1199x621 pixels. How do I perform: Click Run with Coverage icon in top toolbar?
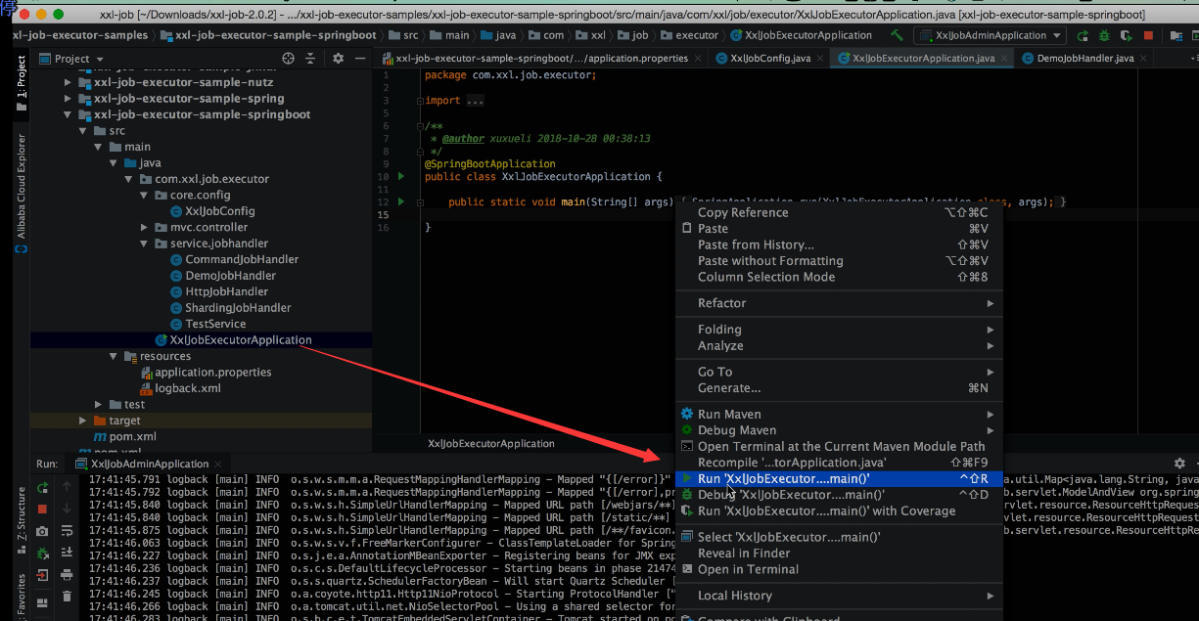[x=1127, y=35]
